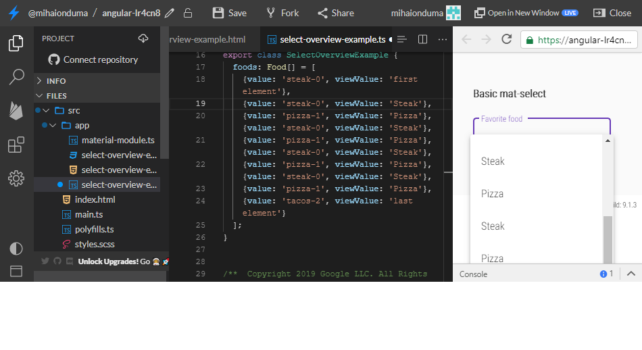Go back in preview browser
The width and height of the screenshot is (642, 350).
466,39
